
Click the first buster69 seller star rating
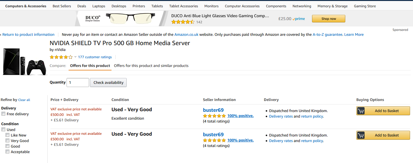215,116
